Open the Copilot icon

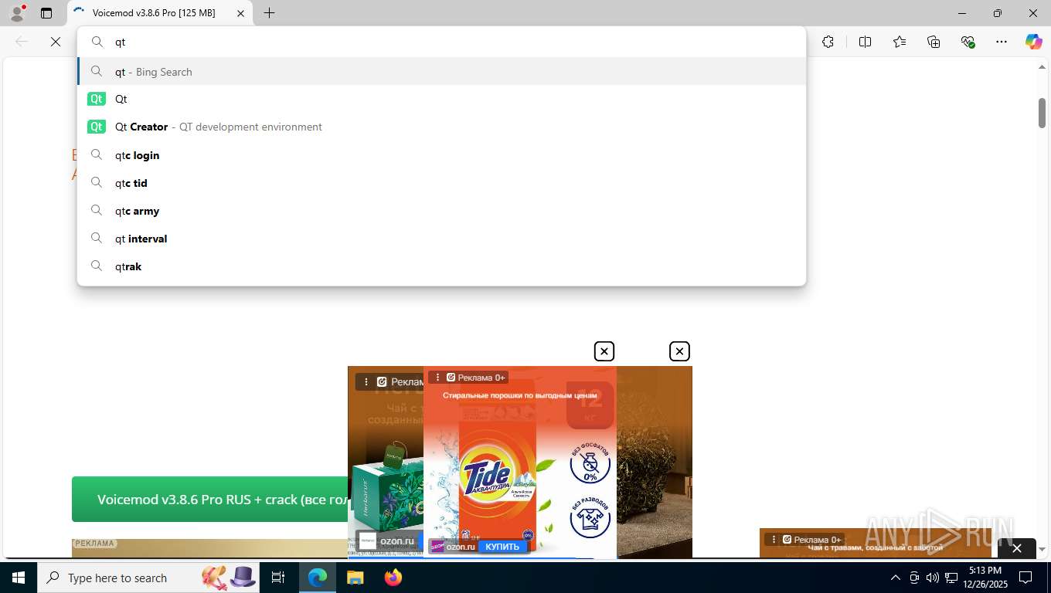1034,42
